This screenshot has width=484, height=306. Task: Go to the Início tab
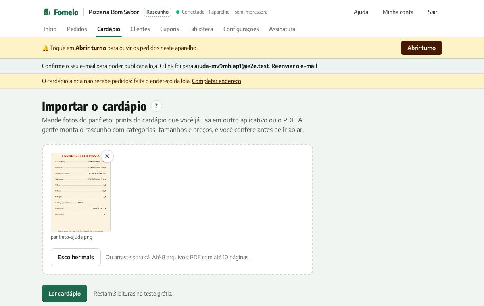(50, 29)
